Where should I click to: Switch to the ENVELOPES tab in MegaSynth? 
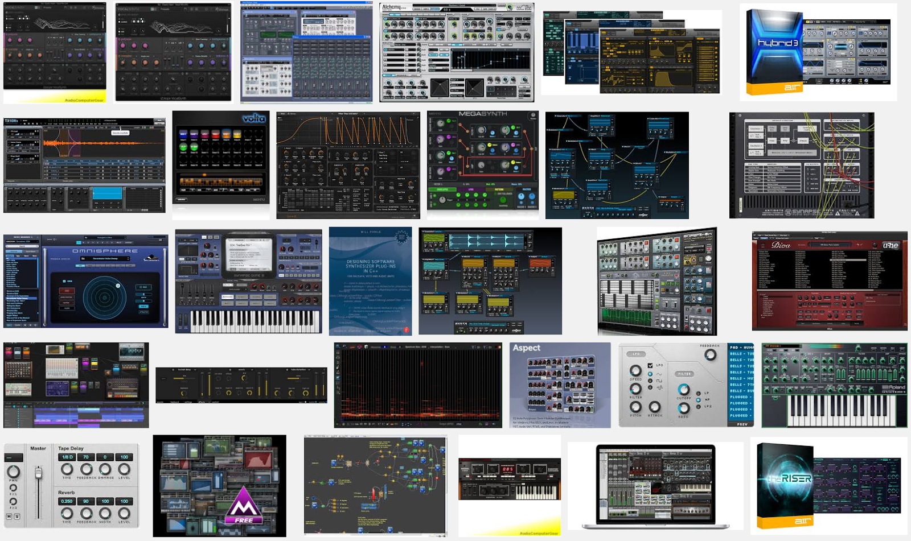pos(442,189)
